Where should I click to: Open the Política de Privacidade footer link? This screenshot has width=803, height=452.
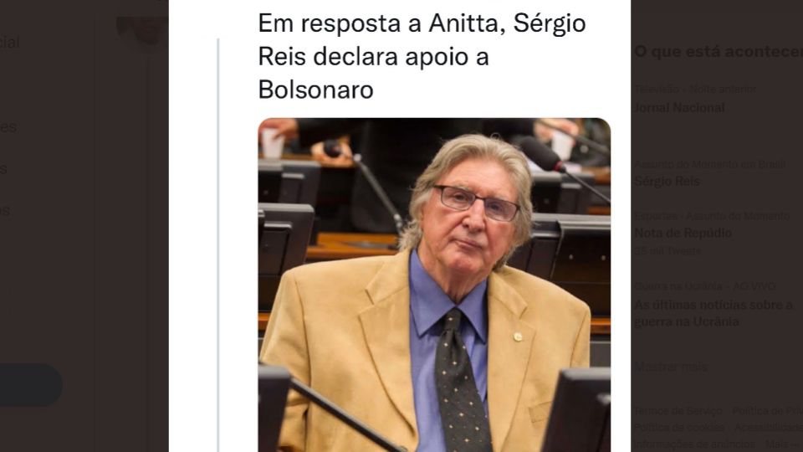pyautogui.click(x=767, y=411)
